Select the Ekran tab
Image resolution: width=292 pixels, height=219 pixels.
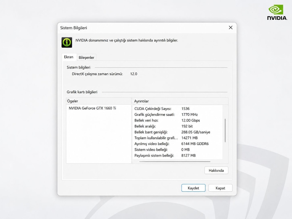coord(69,57)
